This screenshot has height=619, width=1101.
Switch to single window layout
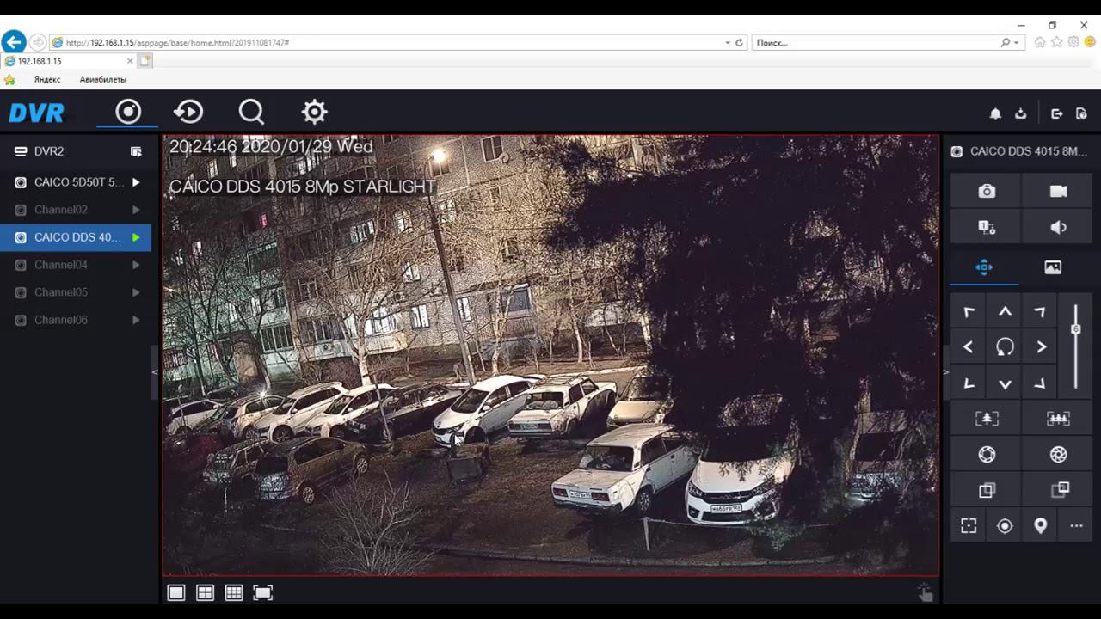click(176, 592)
